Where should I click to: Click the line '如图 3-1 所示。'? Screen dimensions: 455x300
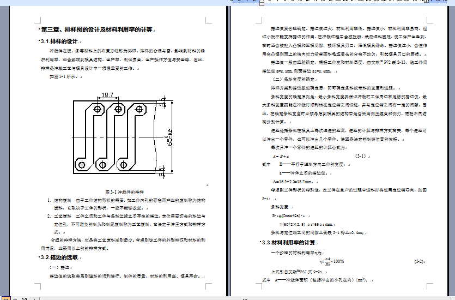pyautogui.click(x=64, y=77)
